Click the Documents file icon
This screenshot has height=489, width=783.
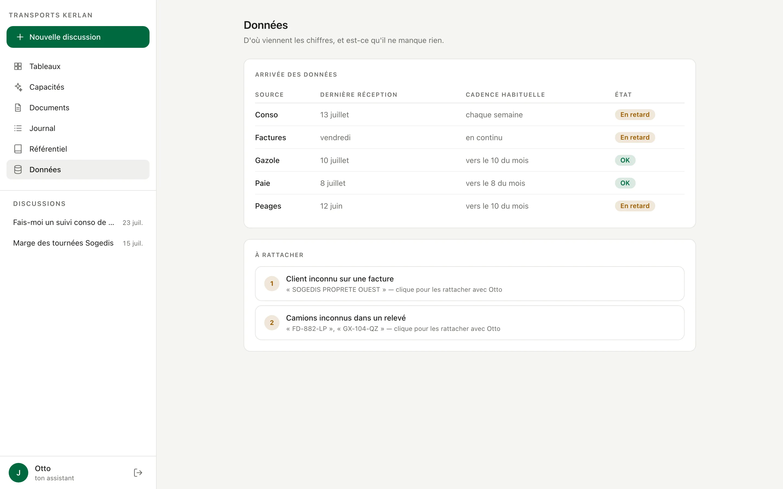pyautogui.click(x=18, y=108)
